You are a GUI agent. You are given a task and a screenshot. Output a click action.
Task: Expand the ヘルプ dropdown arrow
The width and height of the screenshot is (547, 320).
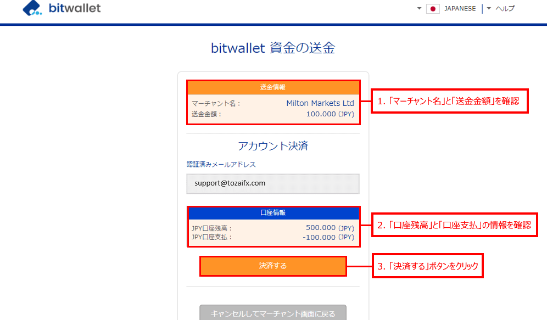(x=489, y=9)
